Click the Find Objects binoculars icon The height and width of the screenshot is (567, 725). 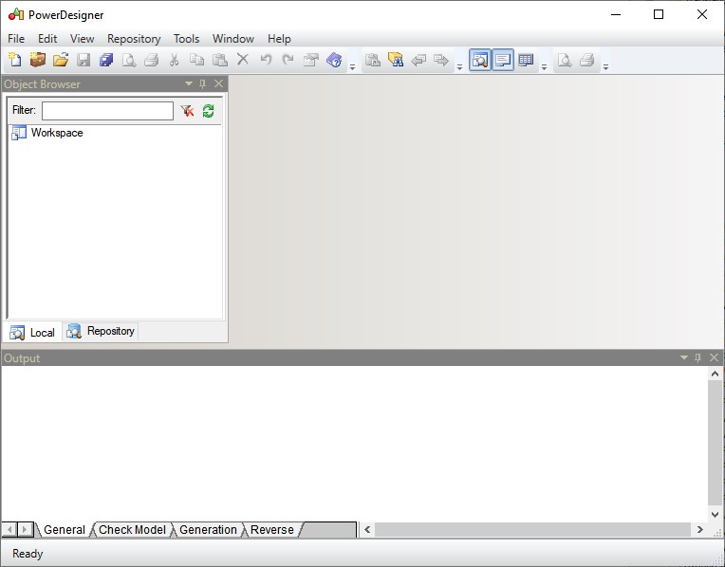(396, 60)
